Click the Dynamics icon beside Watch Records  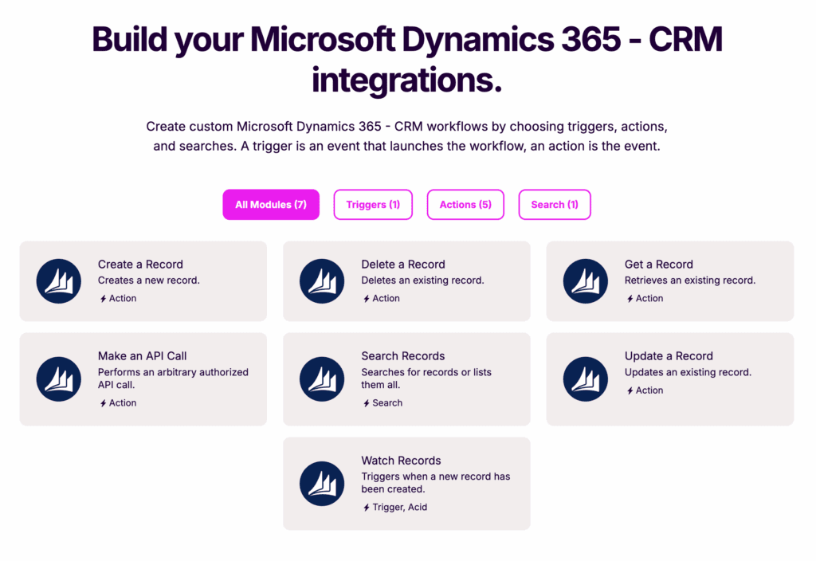(322, 484)
